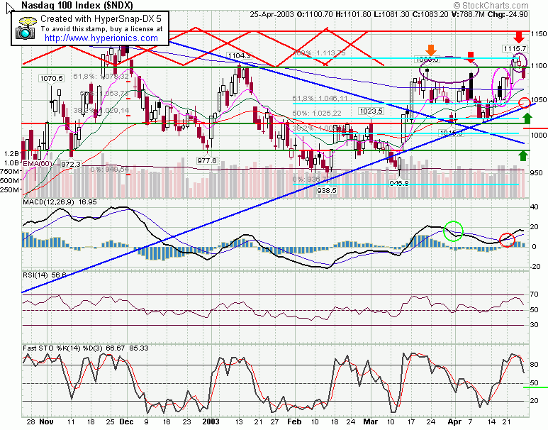Click the '1115.7' high price label
548x430 pixels.
click(515, 49)
